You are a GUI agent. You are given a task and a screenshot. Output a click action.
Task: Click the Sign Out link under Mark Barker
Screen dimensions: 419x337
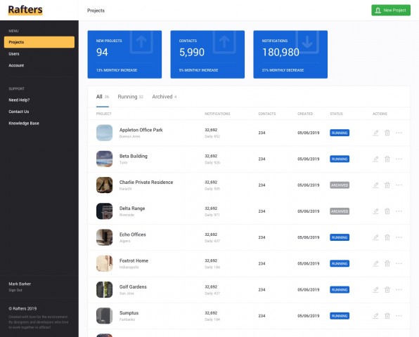click(x=15, y=290)
